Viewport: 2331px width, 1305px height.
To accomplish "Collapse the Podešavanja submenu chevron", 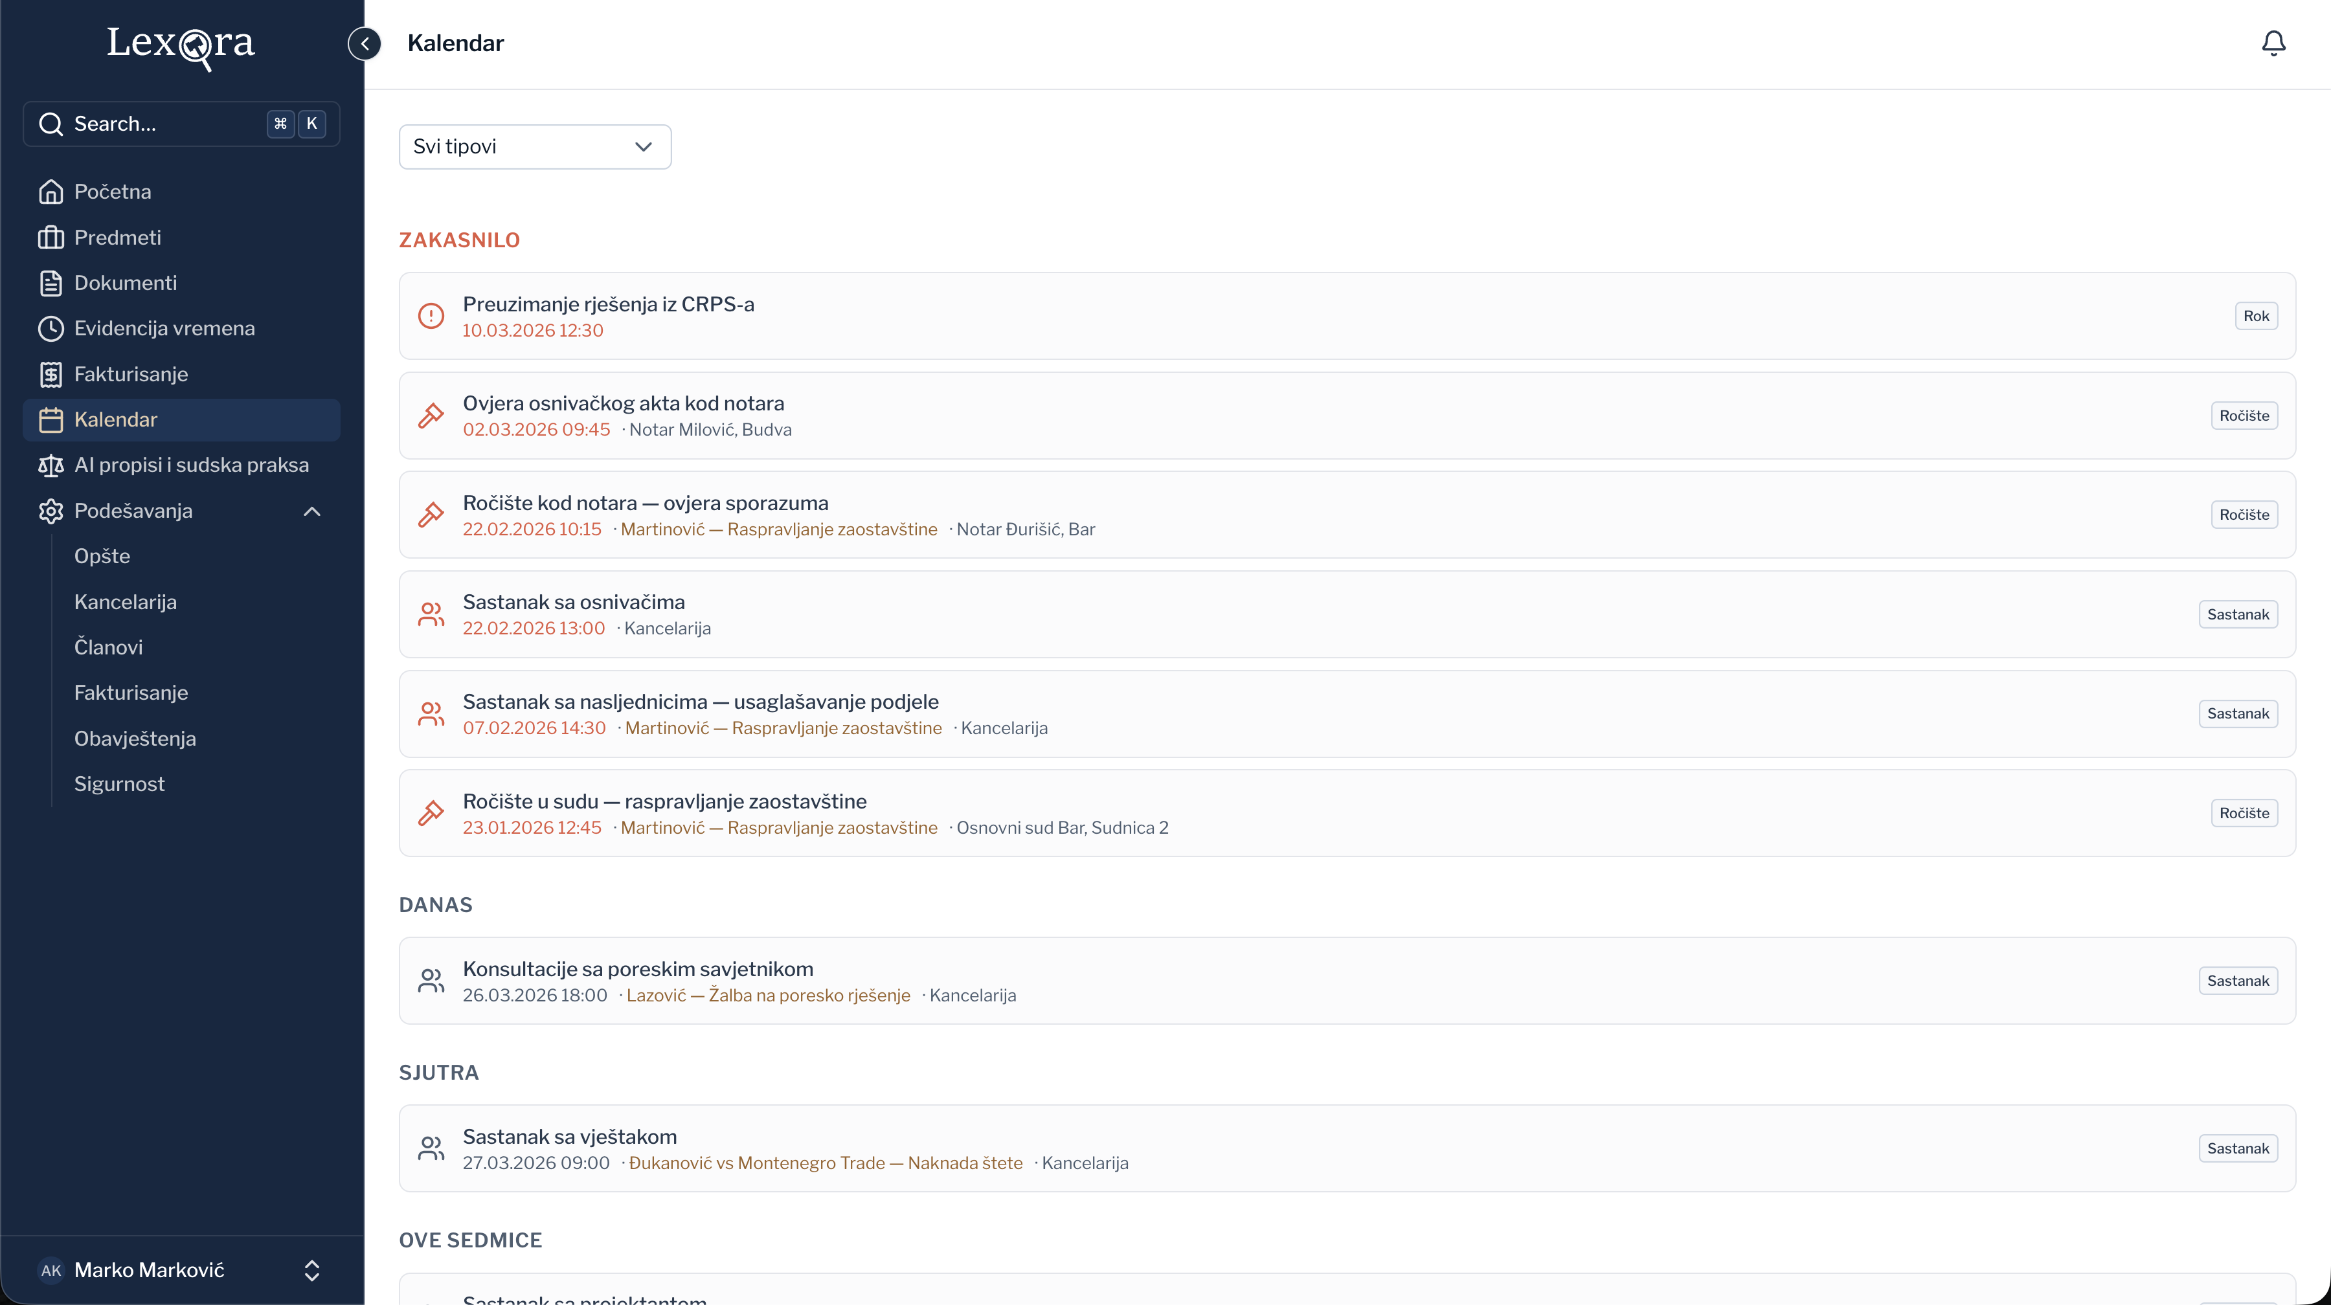I will (312, 511).
